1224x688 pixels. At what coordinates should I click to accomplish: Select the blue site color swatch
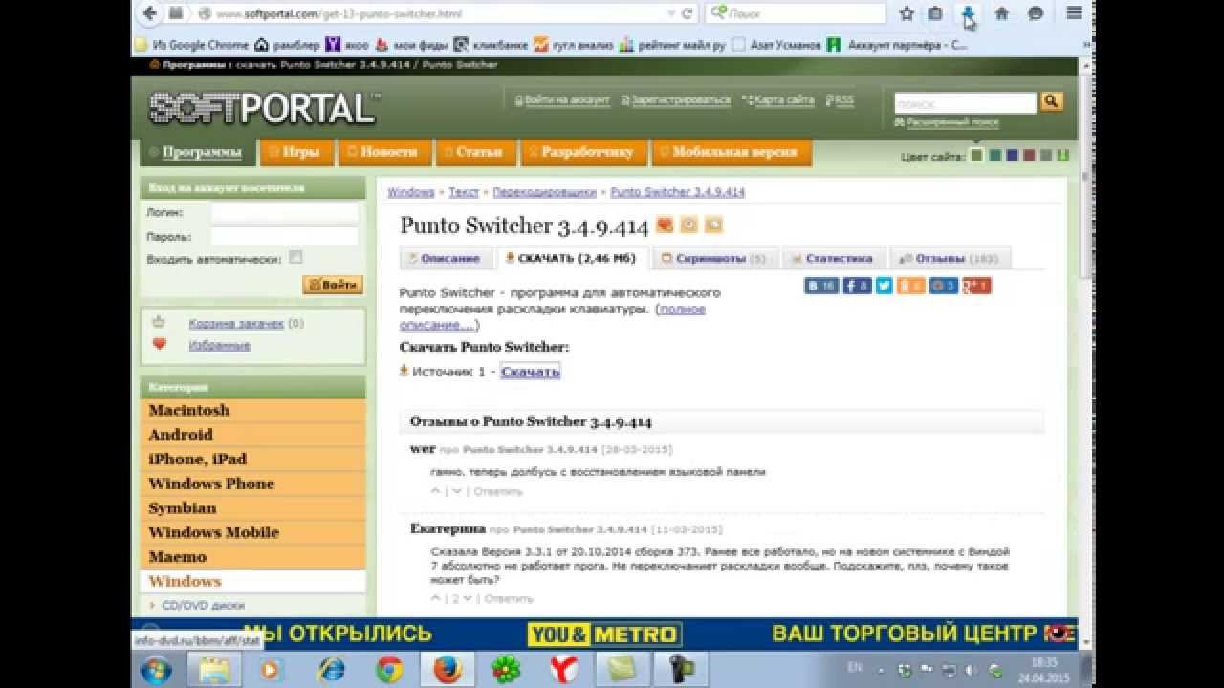pos(1012,155)
